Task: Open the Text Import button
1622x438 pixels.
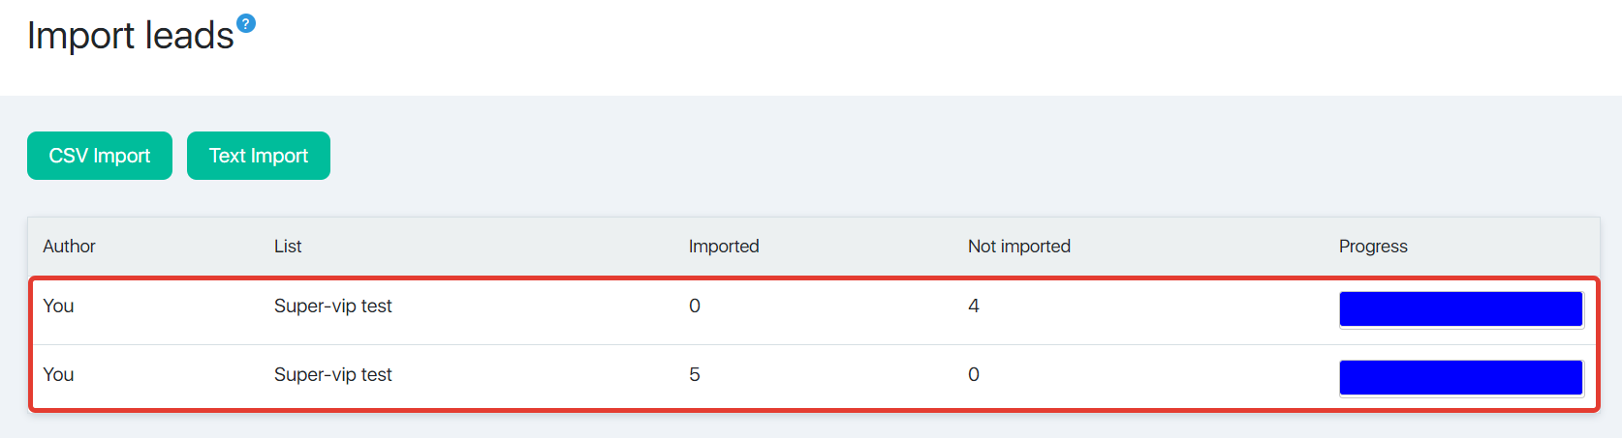Action: pos(259,156)
